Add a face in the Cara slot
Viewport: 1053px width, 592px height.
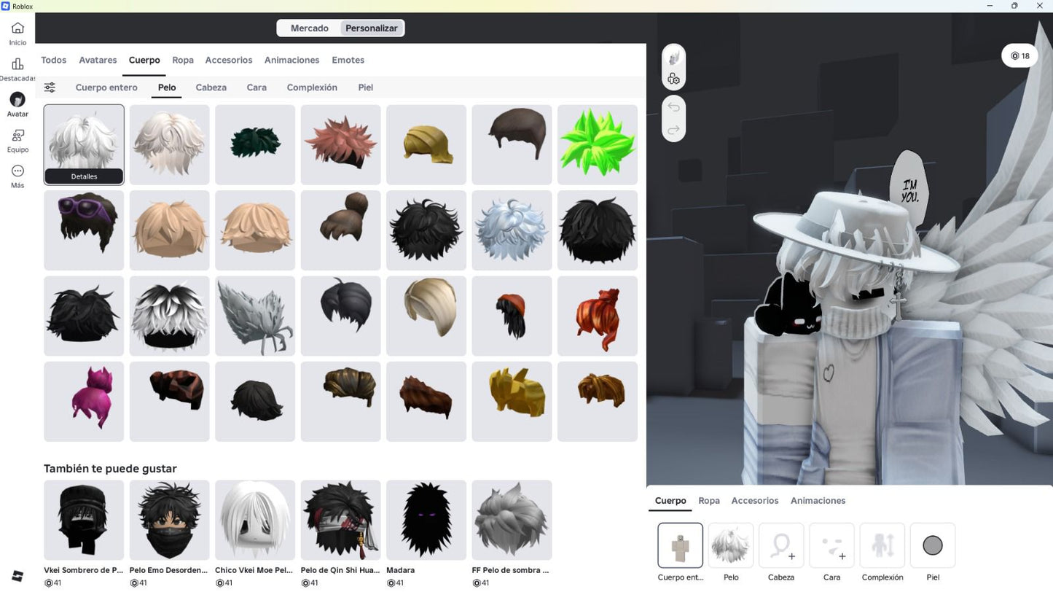click(x=831, y=545)
